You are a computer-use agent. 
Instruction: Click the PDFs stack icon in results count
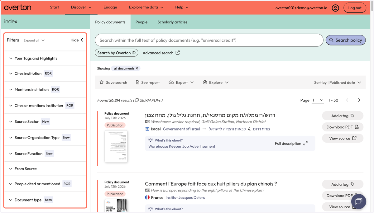137,100
